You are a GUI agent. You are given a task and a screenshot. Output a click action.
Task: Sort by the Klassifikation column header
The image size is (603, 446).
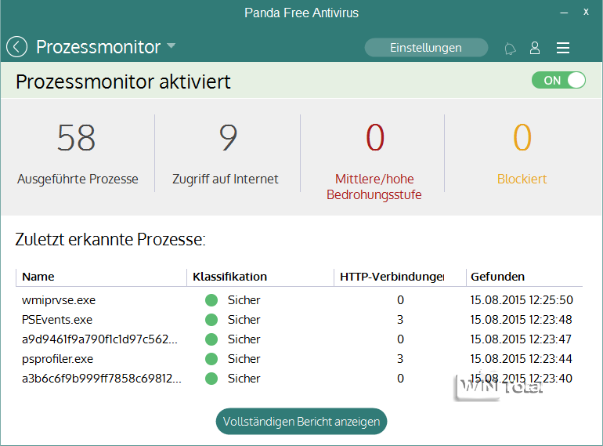point(230,277)
